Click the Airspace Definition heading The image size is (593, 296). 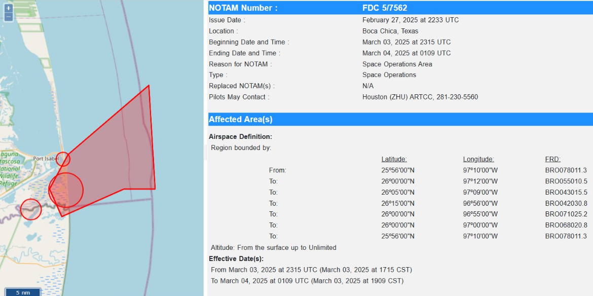pos(240,137)
